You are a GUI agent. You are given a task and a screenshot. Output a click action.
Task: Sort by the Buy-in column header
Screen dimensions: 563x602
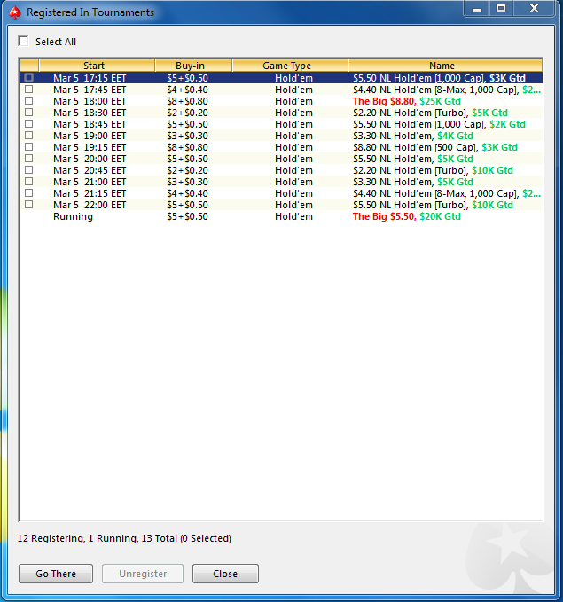coord(193,66)
